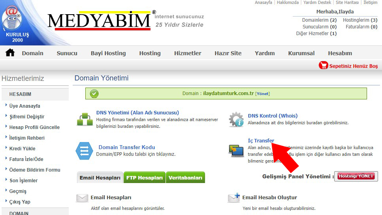382x215 pixels.
Task: Open the Hosting menu
Action: tap(150, 53)
